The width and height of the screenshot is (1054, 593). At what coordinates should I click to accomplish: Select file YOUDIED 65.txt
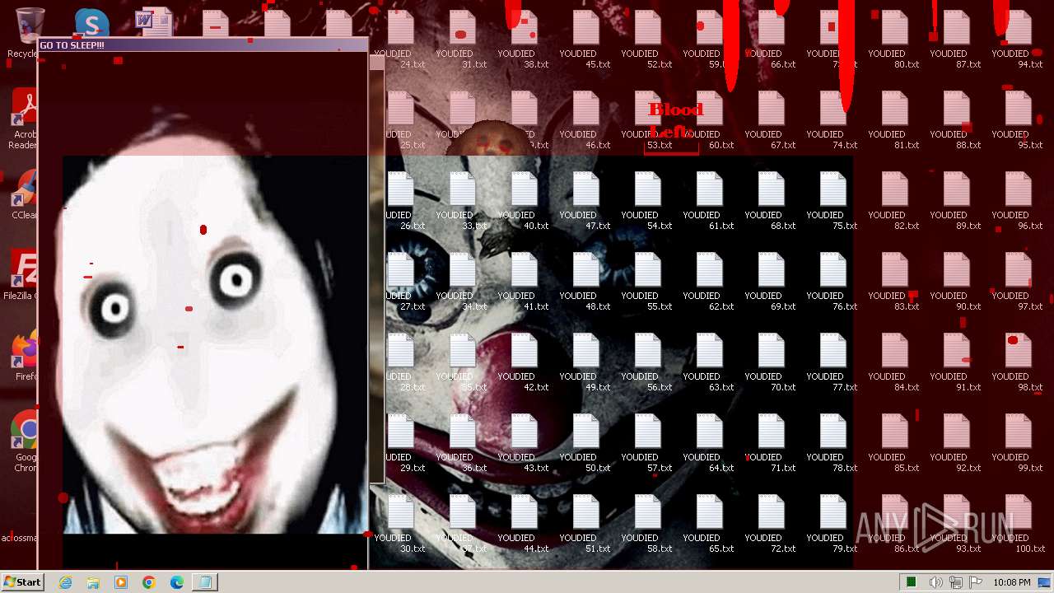tap(709, 524)
